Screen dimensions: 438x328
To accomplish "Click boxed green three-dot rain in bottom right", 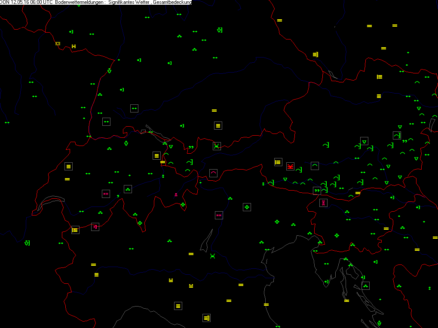I will (365, 285).
